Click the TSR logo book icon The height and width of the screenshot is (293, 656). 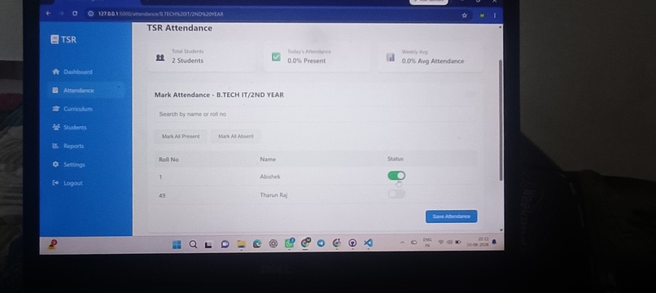55,39
